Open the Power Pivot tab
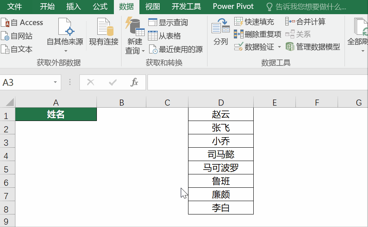This screenshot has height=227, width=368. [x=233, y=6]
